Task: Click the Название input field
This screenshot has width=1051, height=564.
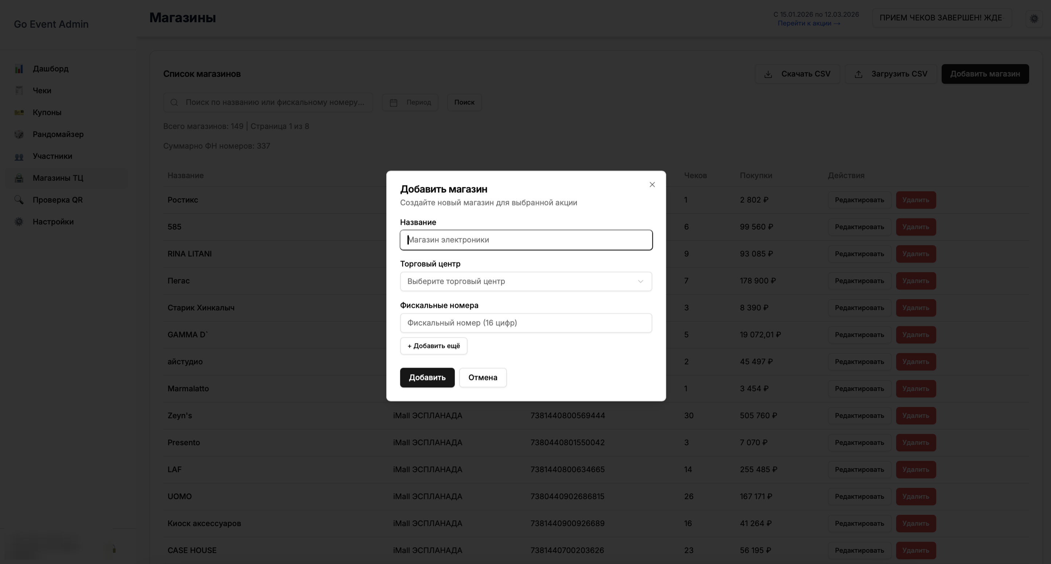Action: click(x=526, y=240)
